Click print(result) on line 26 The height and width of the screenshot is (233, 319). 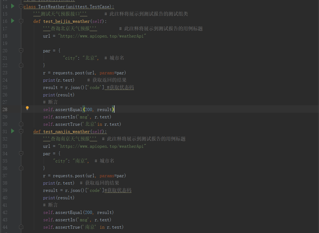pyautogui.click(x=59, y=95)
